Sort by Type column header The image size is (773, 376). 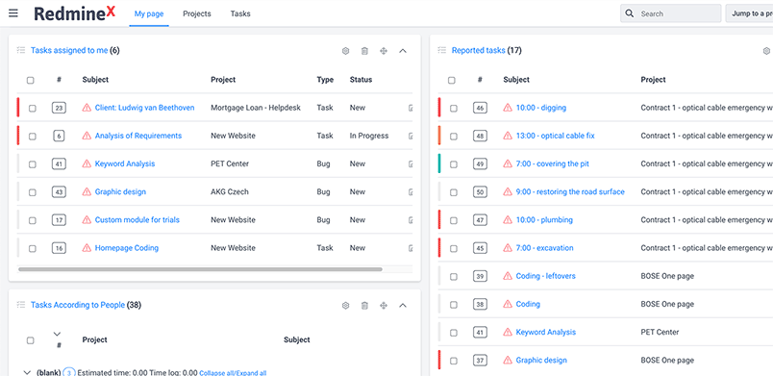(x=325, y=80)
